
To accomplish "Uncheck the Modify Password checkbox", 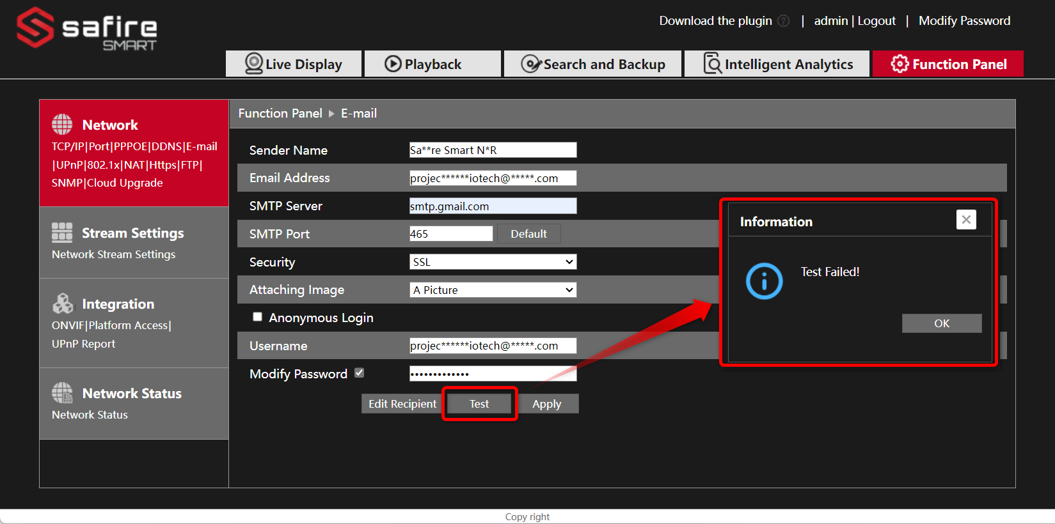I will (360, 373).
